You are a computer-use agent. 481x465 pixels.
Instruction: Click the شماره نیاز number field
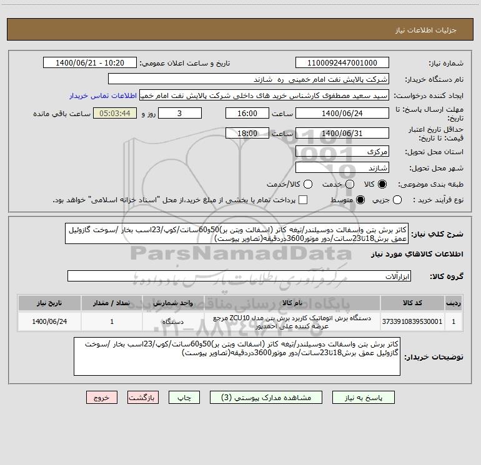click(x=342, y=63)
